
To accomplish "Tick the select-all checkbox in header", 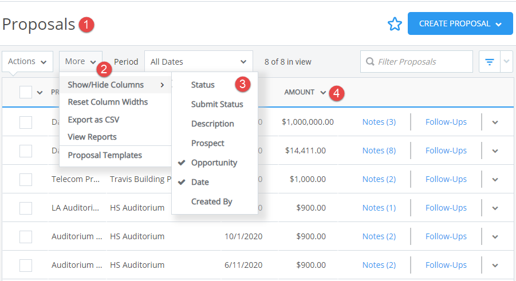I will point(26,92).
